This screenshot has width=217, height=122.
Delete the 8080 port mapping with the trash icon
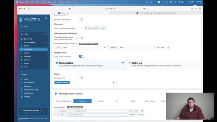(168, 47)
